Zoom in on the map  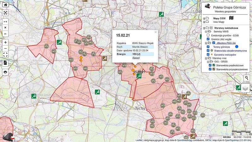pos(6,42)
